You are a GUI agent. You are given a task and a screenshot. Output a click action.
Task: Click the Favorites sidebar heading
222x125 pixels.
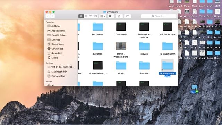point(50,22)
